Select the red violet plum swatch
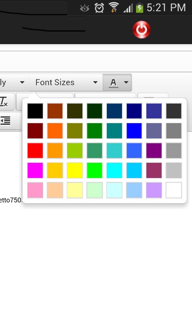This screenshot has height=320, width=192. pyautogui.click(x=154, y=170)
